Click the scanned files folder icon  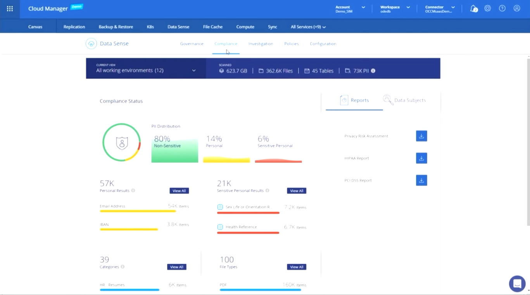point(261,71)
